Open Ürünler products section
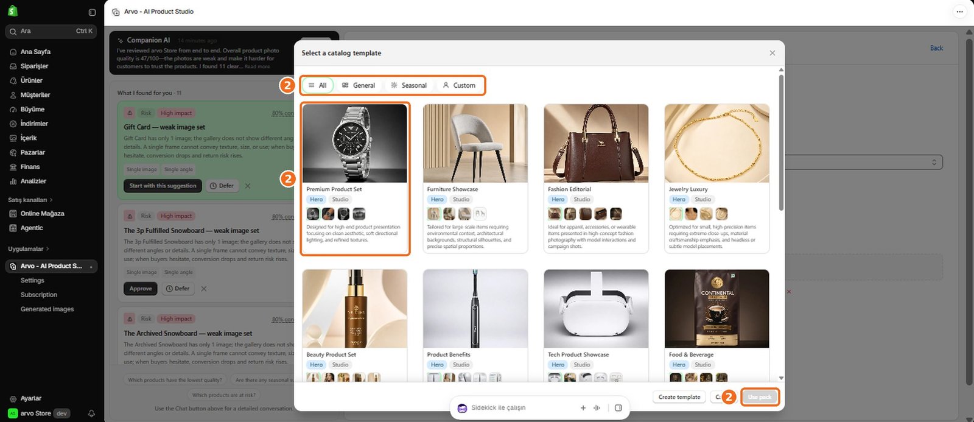 (31, 80)
